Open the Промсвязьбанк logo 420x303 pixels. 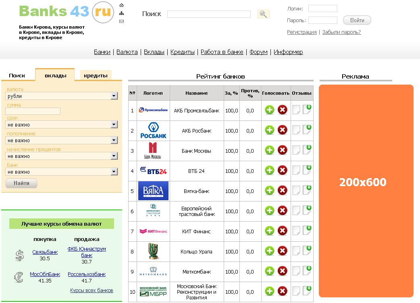(x=153, y=110)
